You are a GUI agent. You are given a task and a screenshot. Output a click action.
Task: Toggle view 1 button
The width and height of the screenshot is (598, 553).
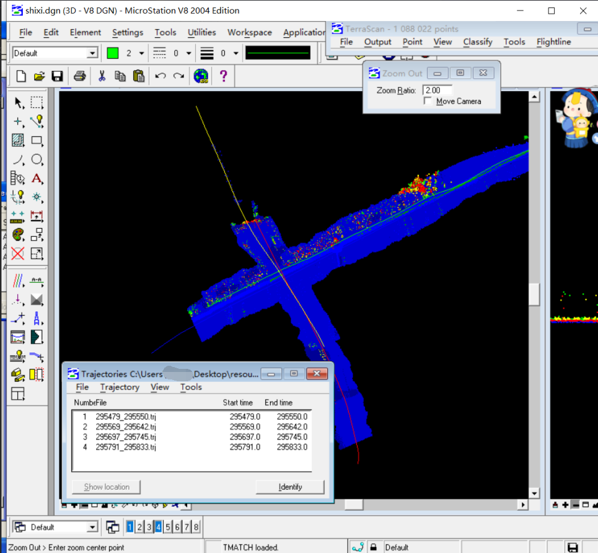tap(130, 527)
